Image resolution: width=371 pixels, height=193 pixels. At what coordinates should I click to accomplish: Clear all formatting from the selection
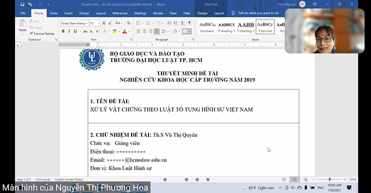click(129, 23)
